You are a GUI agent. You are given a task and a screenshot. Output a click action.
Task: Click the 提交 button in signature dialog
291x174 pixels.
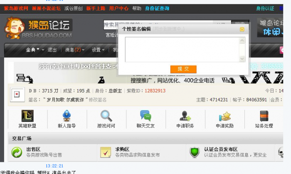point(183,69)
